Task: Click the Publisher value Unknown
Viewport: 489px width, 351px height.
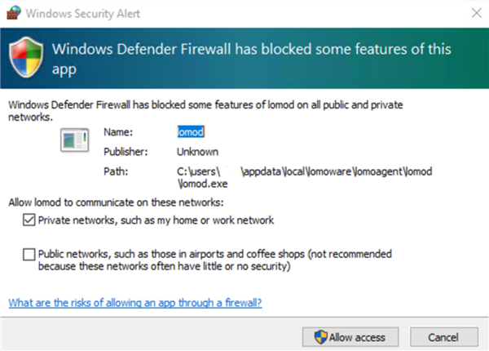Action: tap(197, 151)
